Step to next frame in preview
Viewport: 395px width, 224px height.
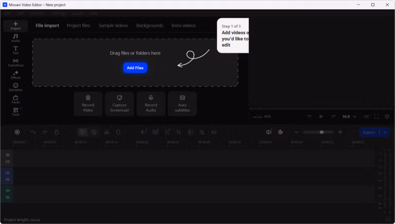(333, 117)
